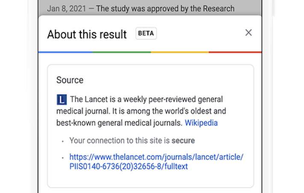Viewport: 304px width, 193px height.
Task: Click bullet beside the secure connection line
Action: coord(62,141)
